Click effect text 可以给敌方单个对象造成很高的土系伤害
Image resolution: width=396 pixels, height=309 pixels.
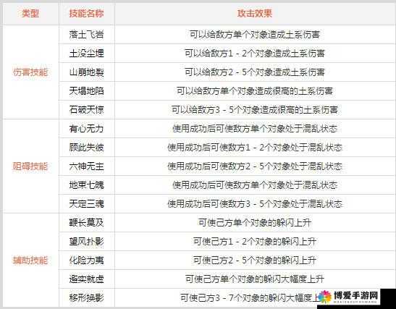coord(255,91)
